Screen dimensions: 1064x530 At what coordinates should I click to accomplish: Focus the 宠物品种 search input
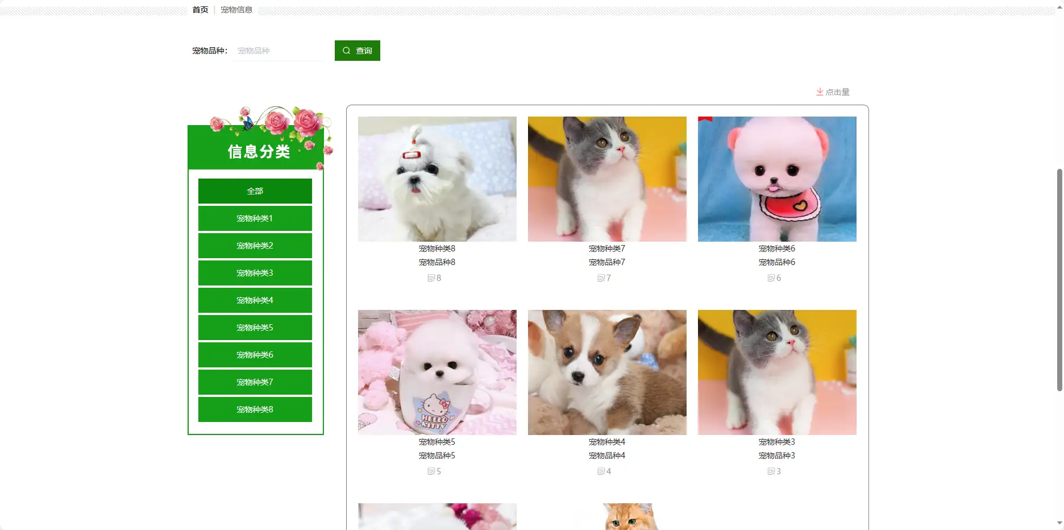(x=278, y=51)
